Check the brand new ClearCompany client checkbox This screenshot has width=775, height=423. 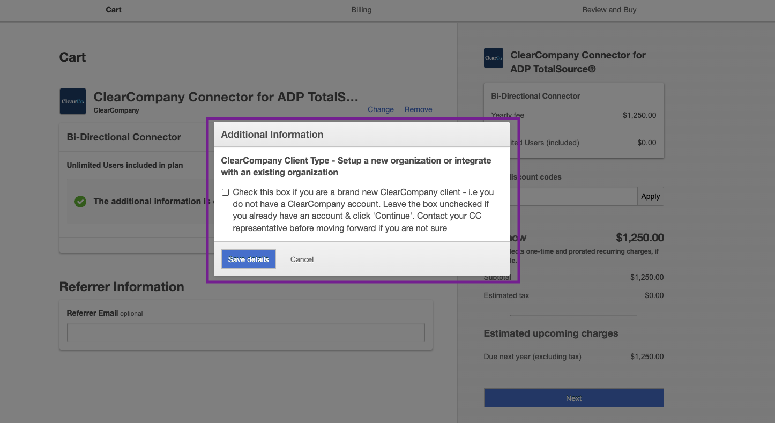[225, 192]
